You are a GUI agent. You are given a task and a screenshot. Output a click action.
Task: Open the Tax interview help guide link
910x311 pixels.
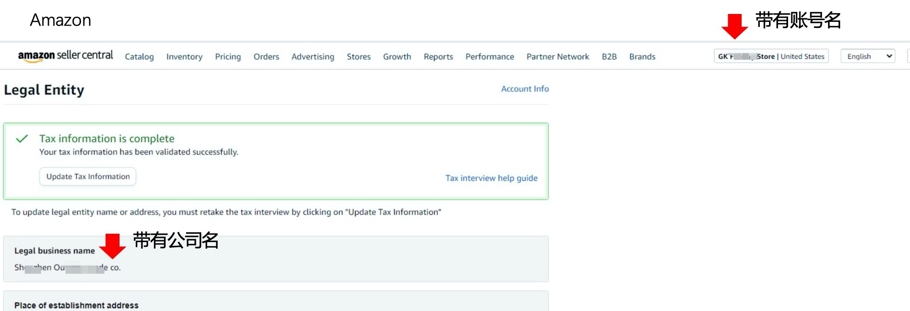[x=491, y=178]
